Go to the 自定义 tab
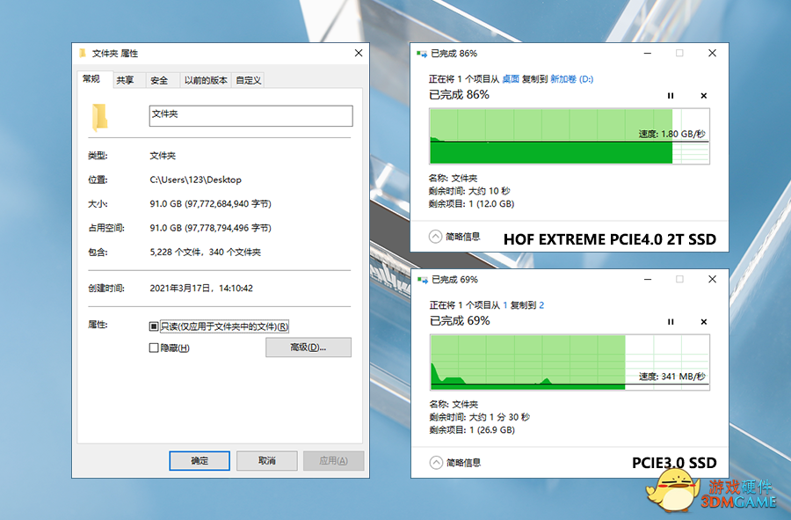This screenshot has width=791, height=520. (248, 80)
